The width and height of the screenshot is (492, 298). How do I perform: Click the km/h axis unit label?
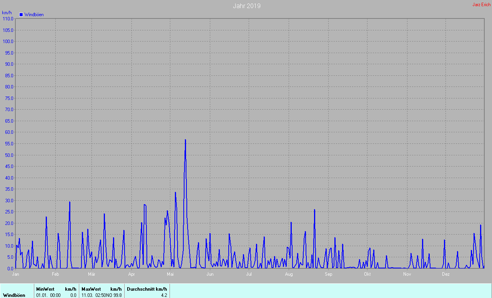point(7,13)
